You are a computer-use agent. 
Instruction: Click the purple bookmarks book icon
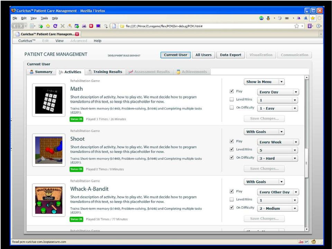point(310,26)
